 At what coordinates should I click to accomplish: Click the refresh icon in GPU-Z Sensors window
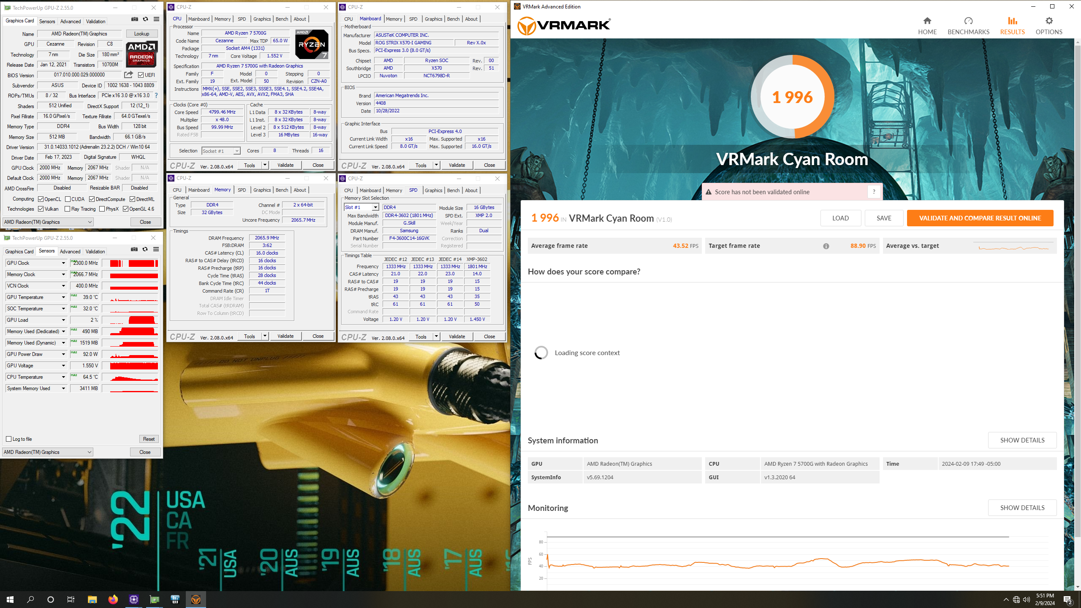point(145,250)
